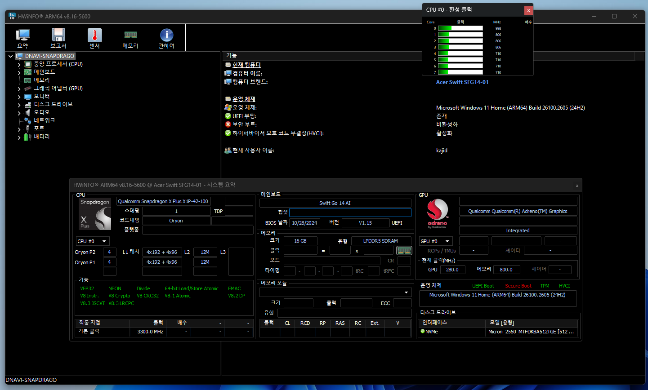Open the 메모리 모듈 dropdown
Screen dimensions: 648x390
click(405, 292)
